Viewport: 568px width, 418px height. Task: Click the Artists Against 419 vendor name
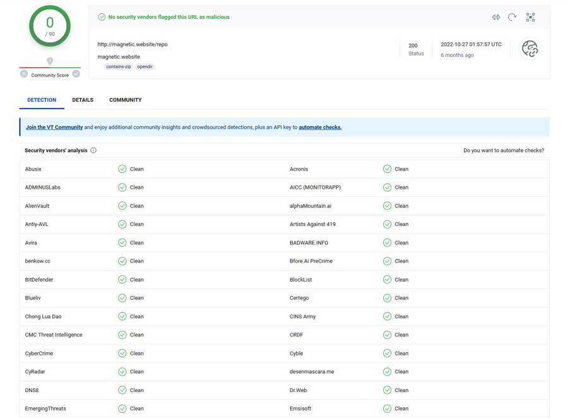coord(312,224)
